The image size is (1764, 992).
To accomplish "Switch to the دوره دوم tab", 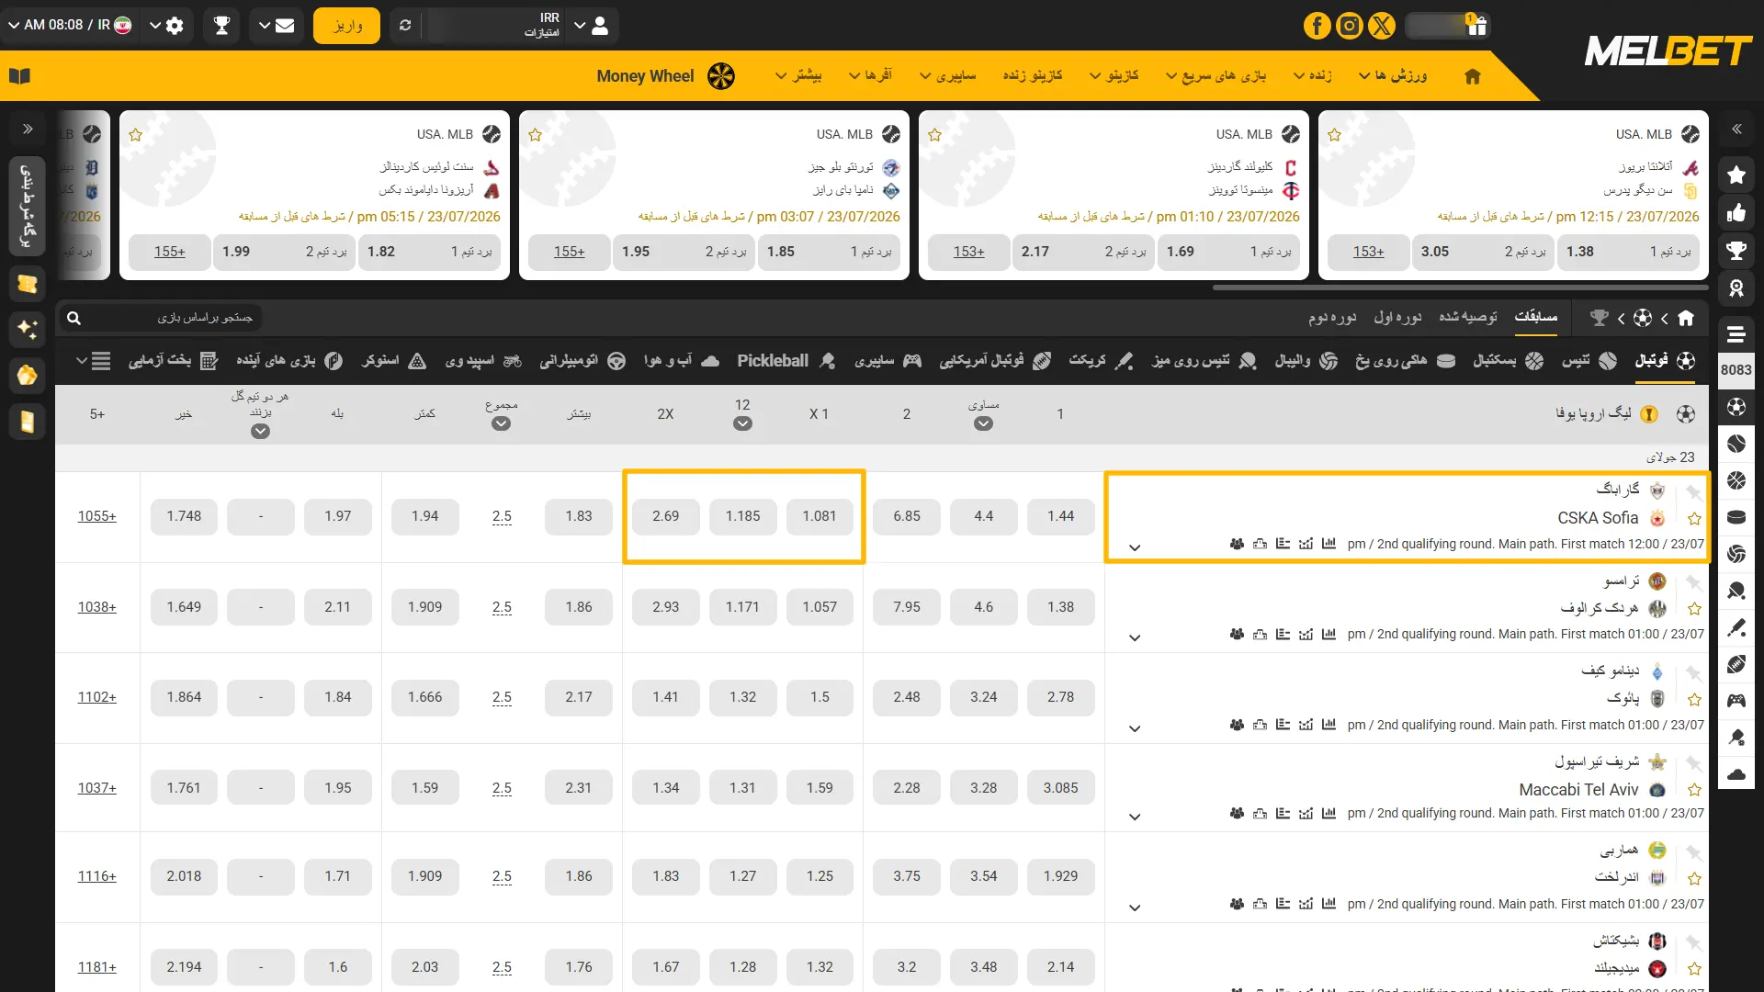I will coord(1332,317).
